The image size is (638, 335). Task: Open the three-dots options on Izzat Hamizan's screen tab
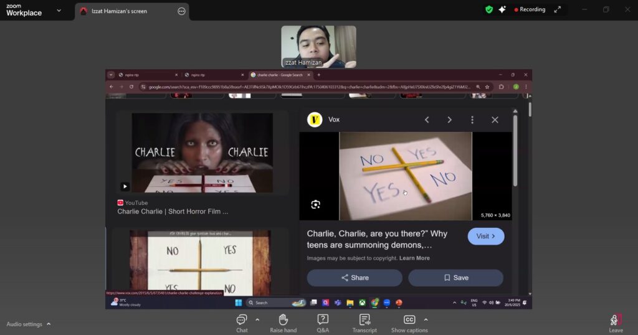point(181,11)
